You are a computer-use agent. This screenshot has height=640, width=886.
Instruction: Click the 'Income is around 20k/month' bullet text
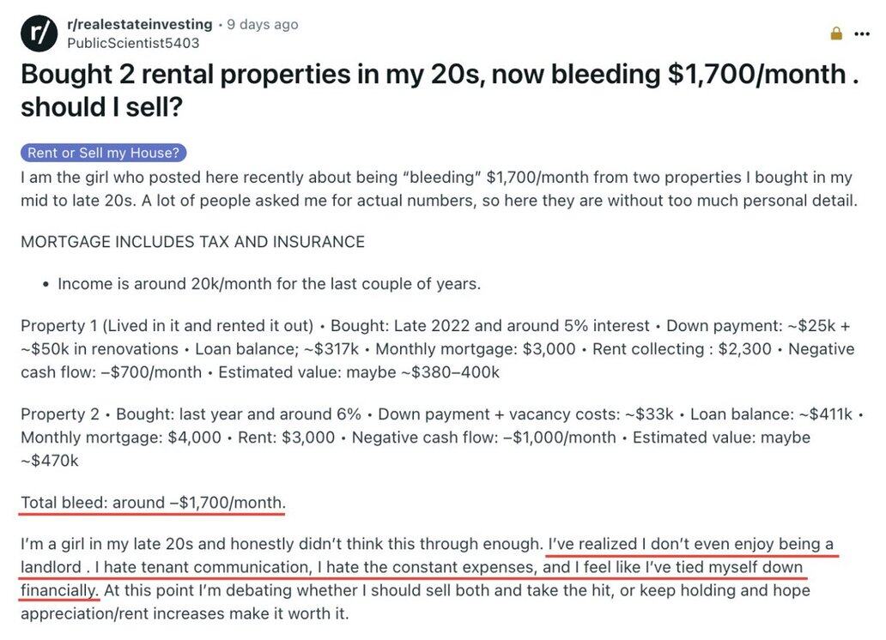click(x=269, y=284)
